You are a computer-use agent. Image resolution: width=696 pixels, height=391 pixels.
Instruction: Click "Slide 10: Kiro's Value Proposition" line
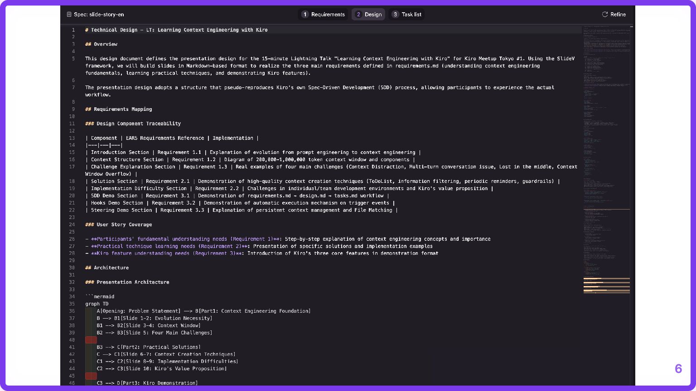[x=161, y=369]
